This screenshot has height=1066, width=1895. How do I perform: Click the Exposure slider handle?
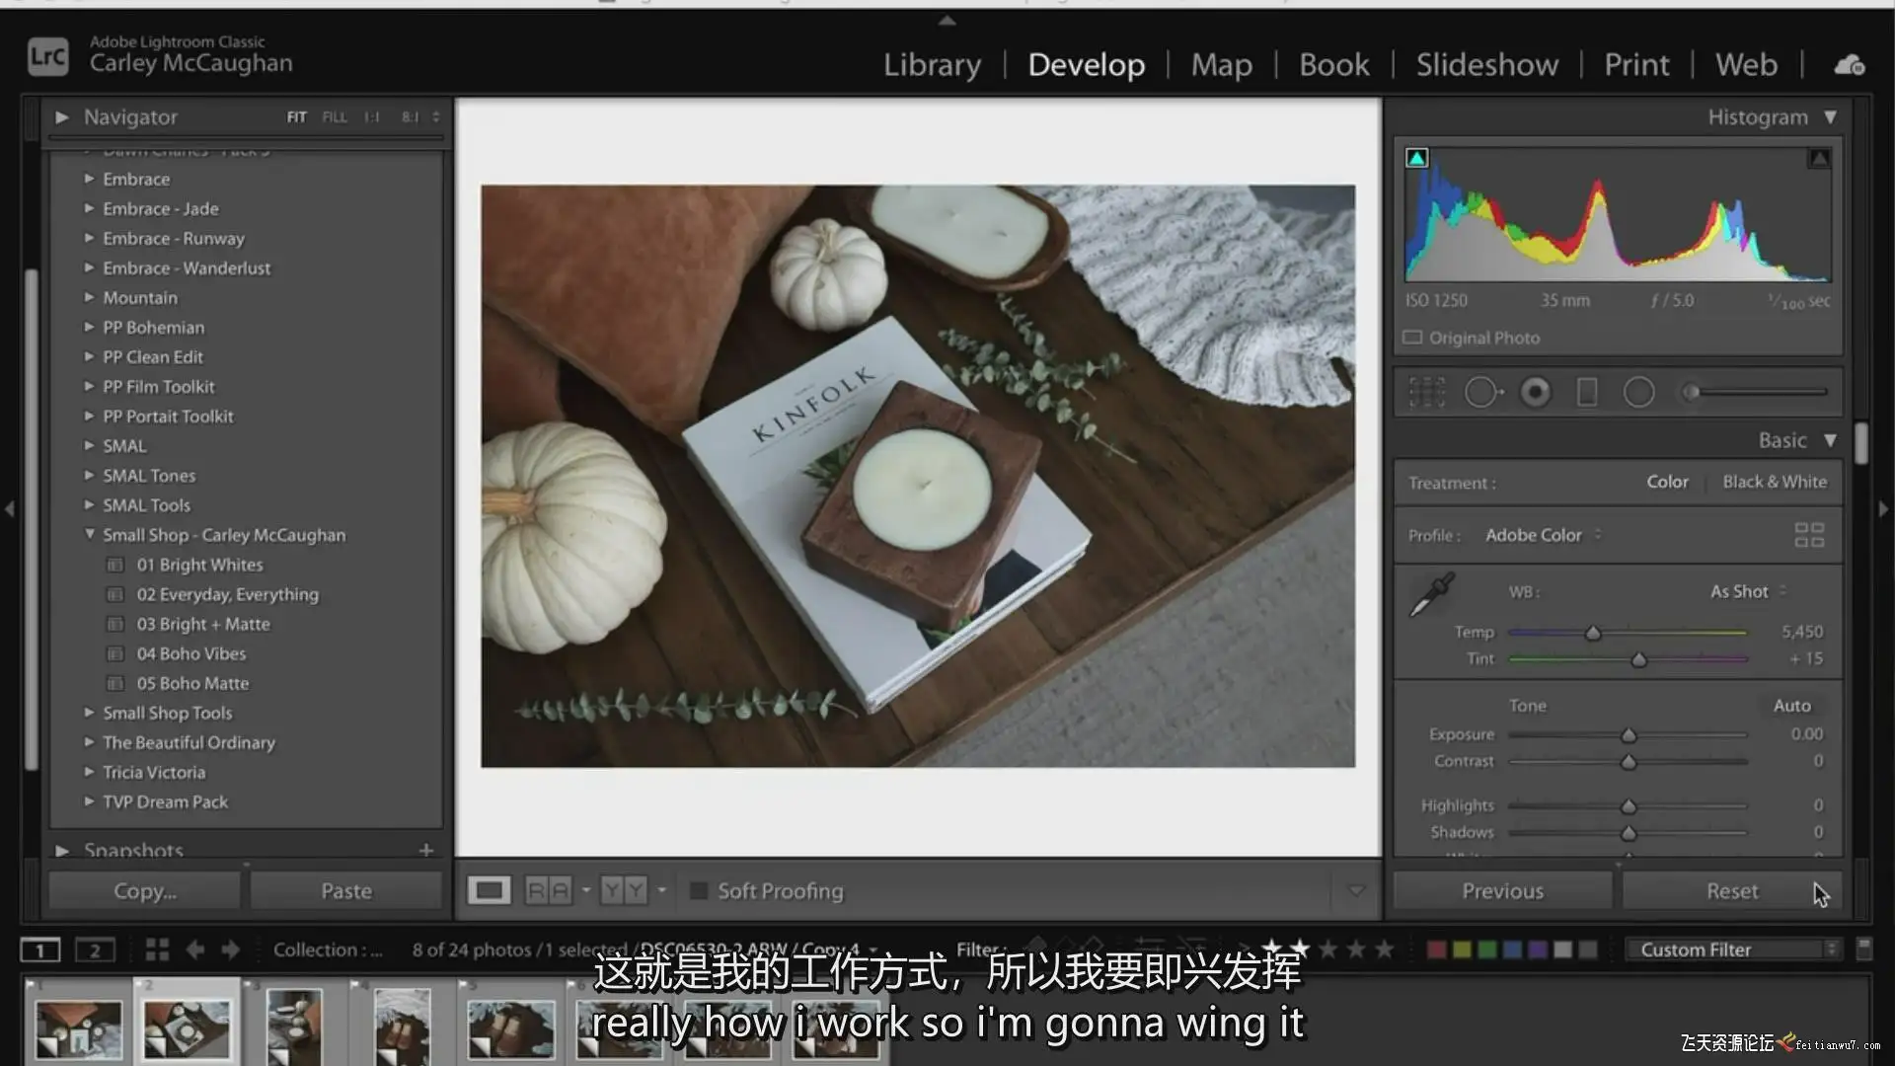[x=1629, y=735]
